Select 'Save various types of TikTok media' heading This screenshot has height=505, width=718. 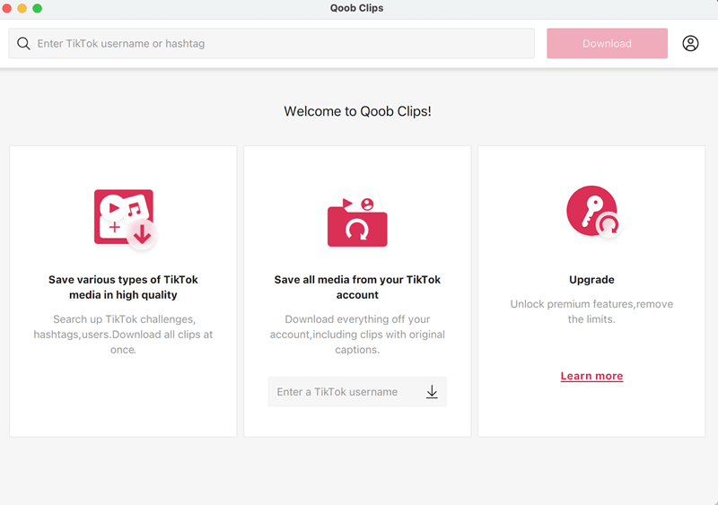[x=123, y=287]
